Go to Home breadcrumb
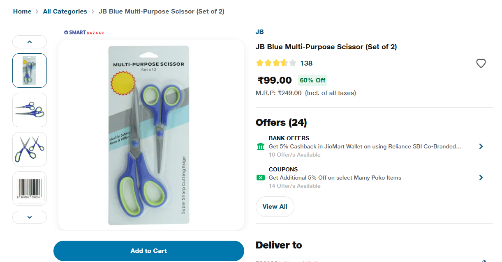The height and width of the screenshot is (262, 502). click(x=22, y=11)
